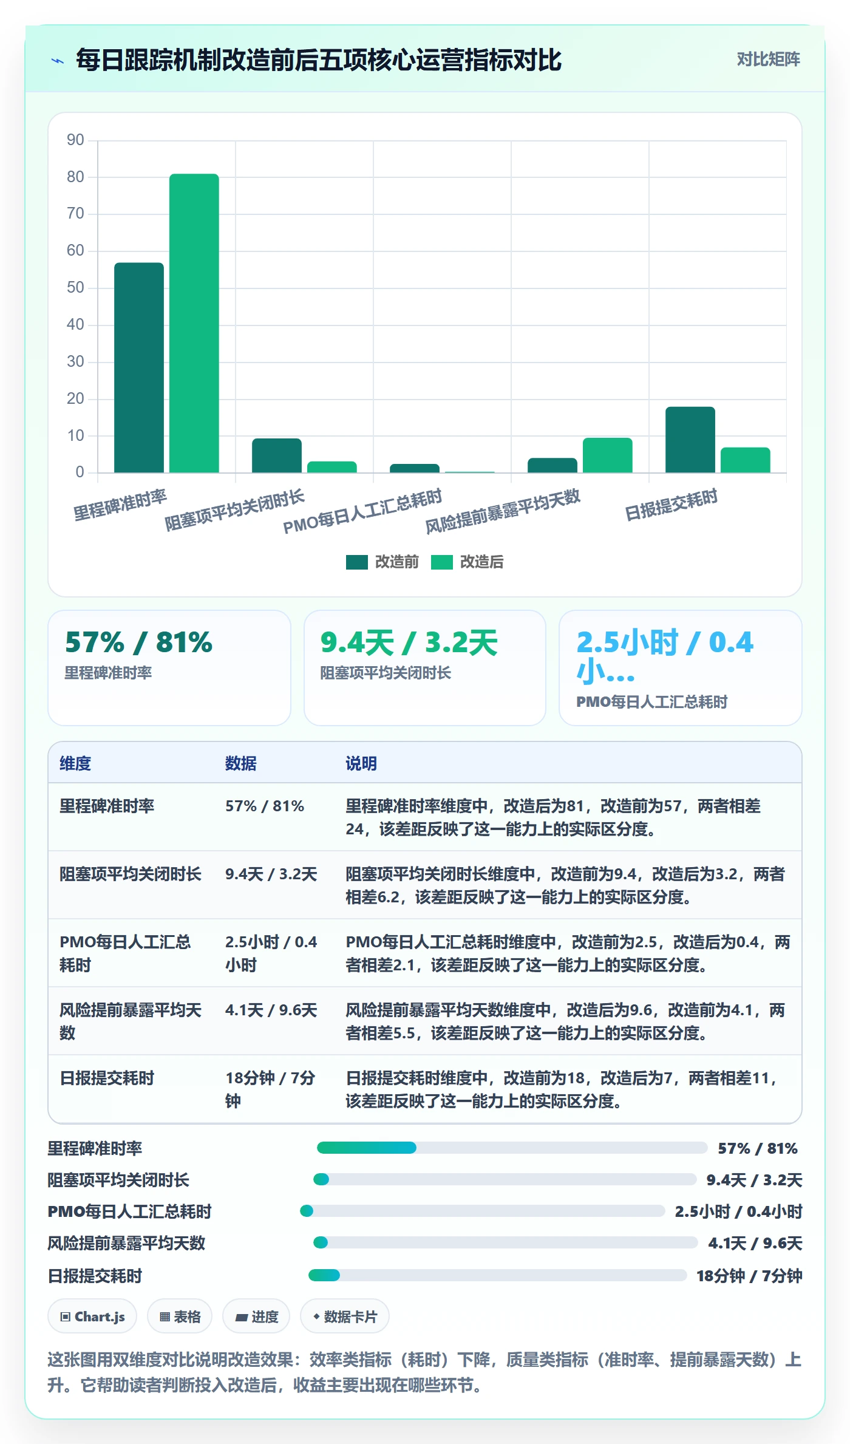Click chart axis label PMO每日人工汇总耗时

(362, 511)
